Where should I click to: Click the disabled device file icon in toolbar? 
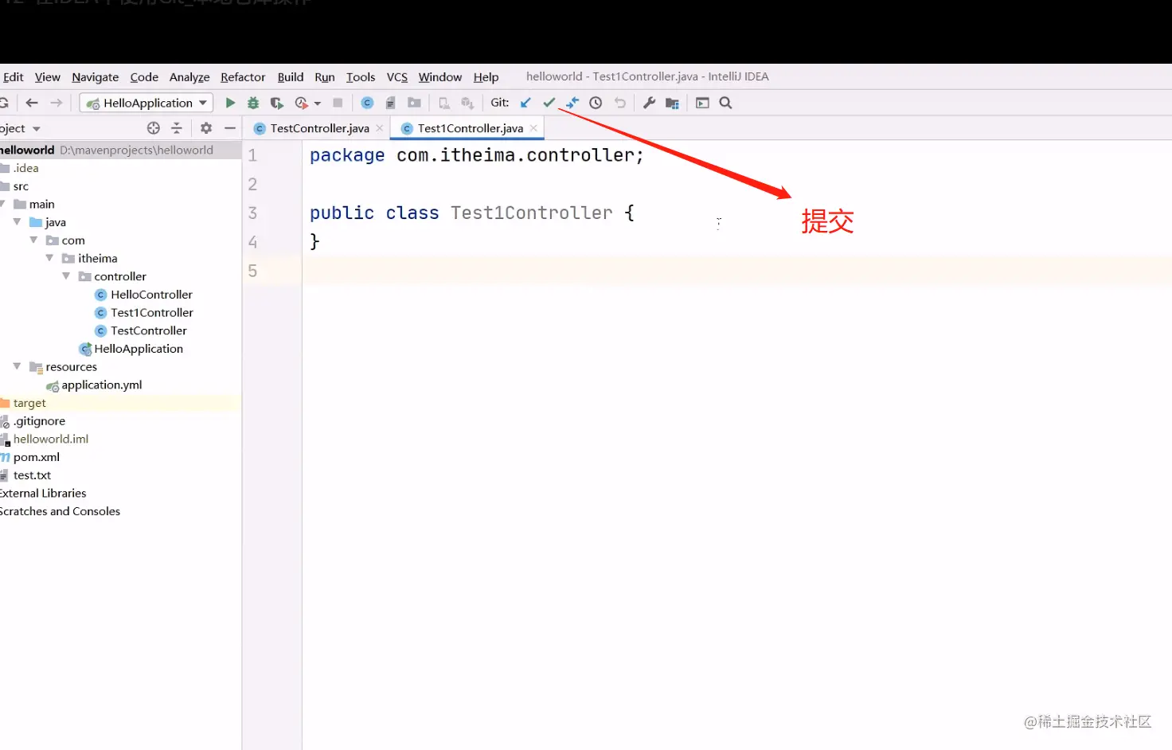[444, 103]
